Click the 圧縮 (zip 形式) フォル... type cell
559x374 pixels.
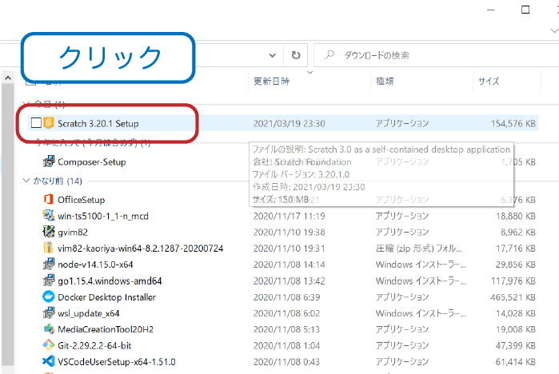tap(419, 249)
